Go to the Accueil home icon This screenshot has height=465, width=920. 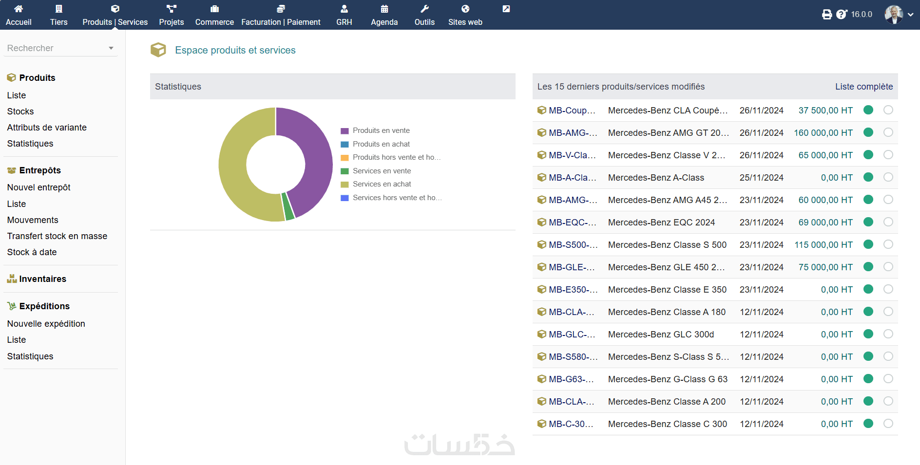(19, 9)
